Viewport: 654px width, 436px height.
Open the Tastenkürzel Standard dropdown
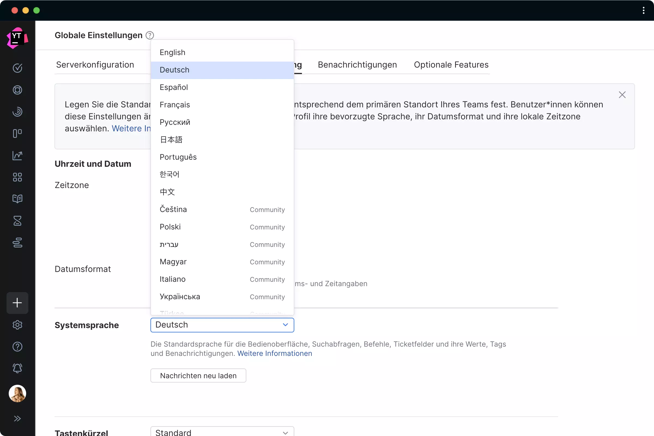coord(222,432)
